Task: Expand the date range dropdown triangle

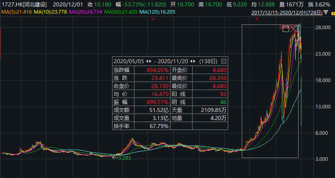Action: point(326,12)
